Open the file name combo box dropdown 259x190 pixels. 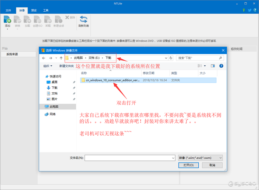coord(173,158)
